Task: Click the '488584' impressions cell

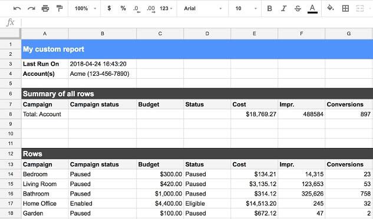Action: pos(301,114)
